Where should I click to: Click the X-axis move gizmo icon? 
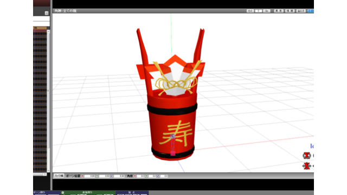(x=307, y=166)
